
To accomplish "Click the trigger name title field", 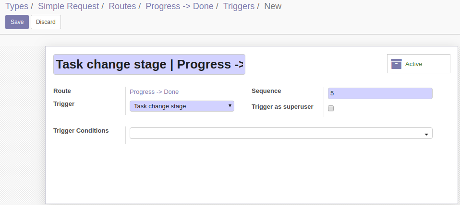I will pyautogui.click(x=149, y=64).
